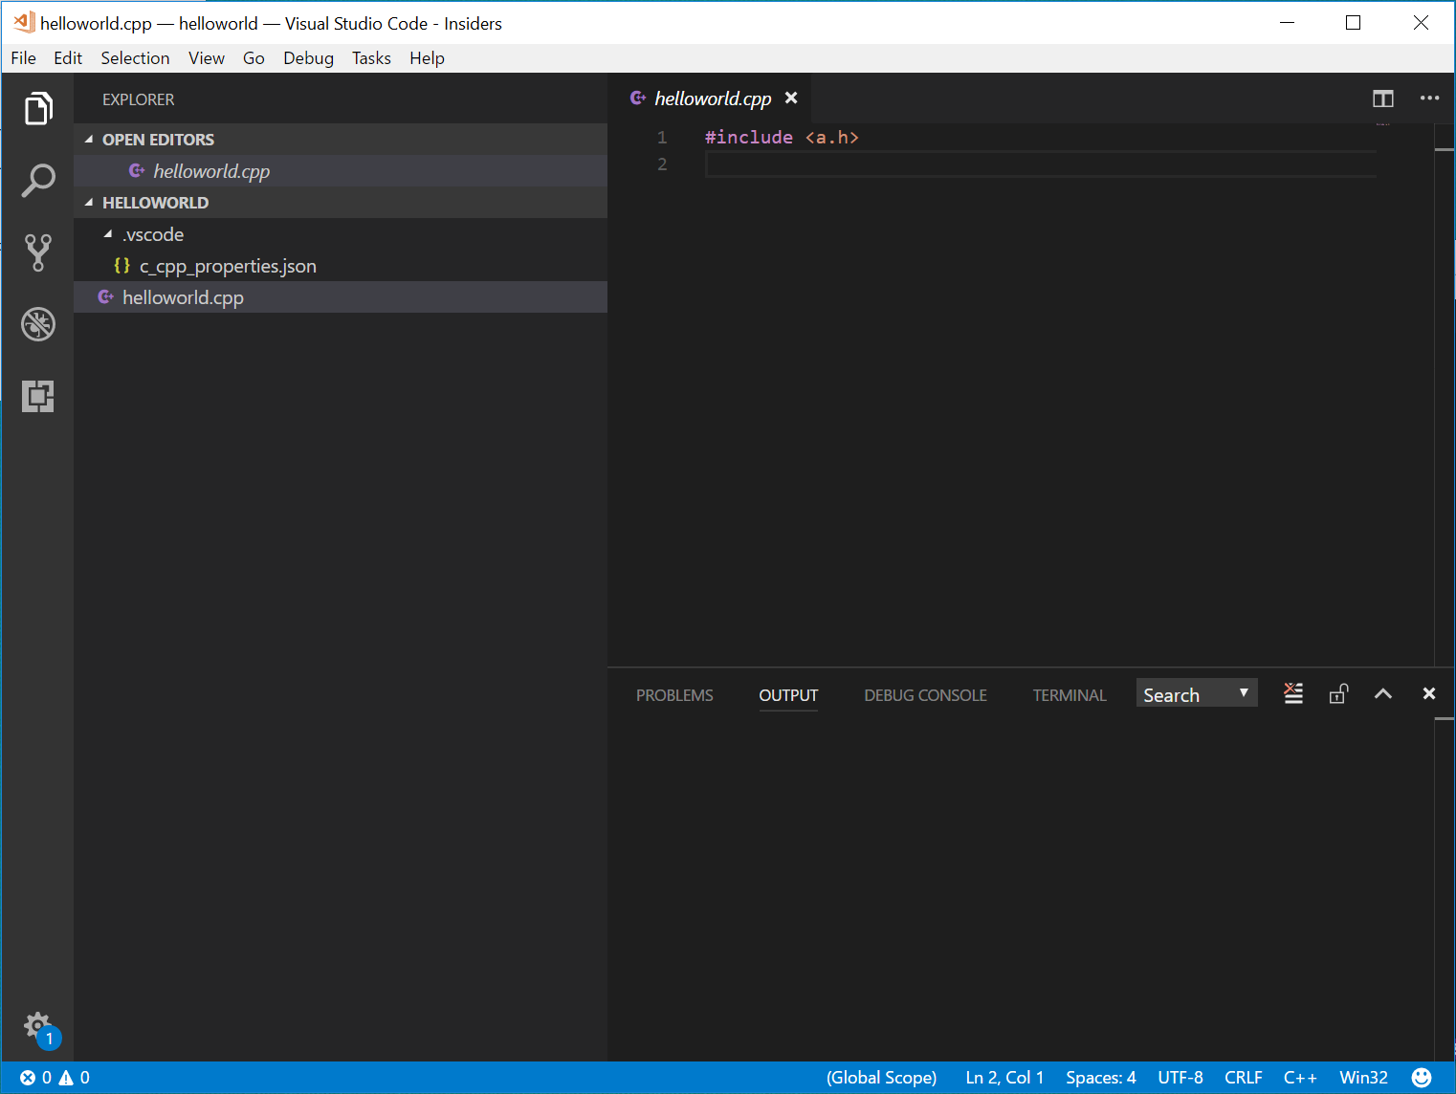The height and width of the screenshot is (1094, 1456).
Task: Open the Go menu
Action: pos(254,58)
